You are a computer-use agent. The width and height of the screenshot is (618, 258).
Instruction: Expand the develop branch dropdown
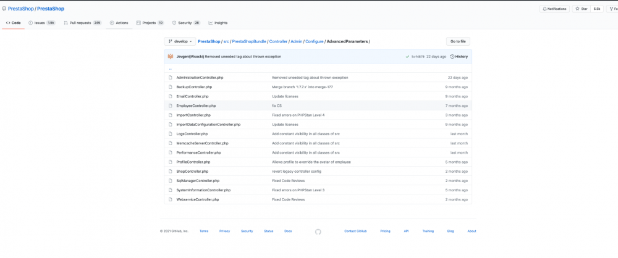click(180, 41)
